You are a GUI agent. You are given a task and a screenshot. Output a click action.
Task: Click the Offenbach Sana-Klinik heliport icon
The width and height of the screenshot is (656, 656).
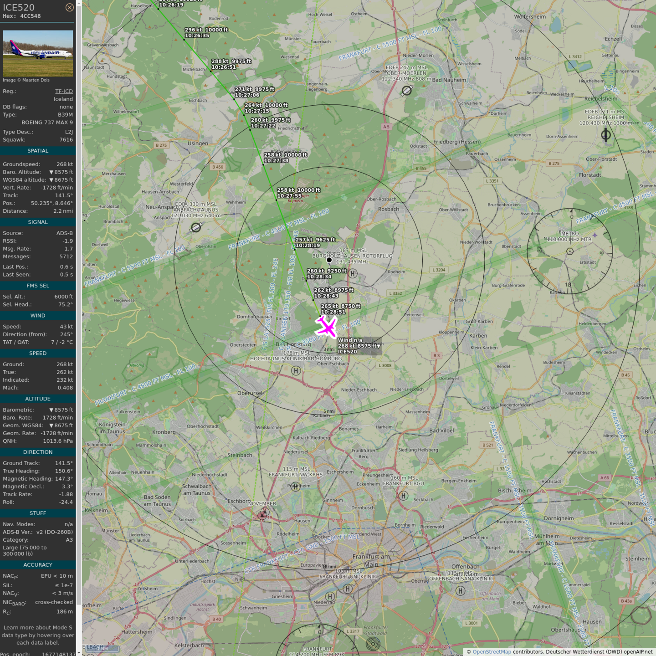461,591
